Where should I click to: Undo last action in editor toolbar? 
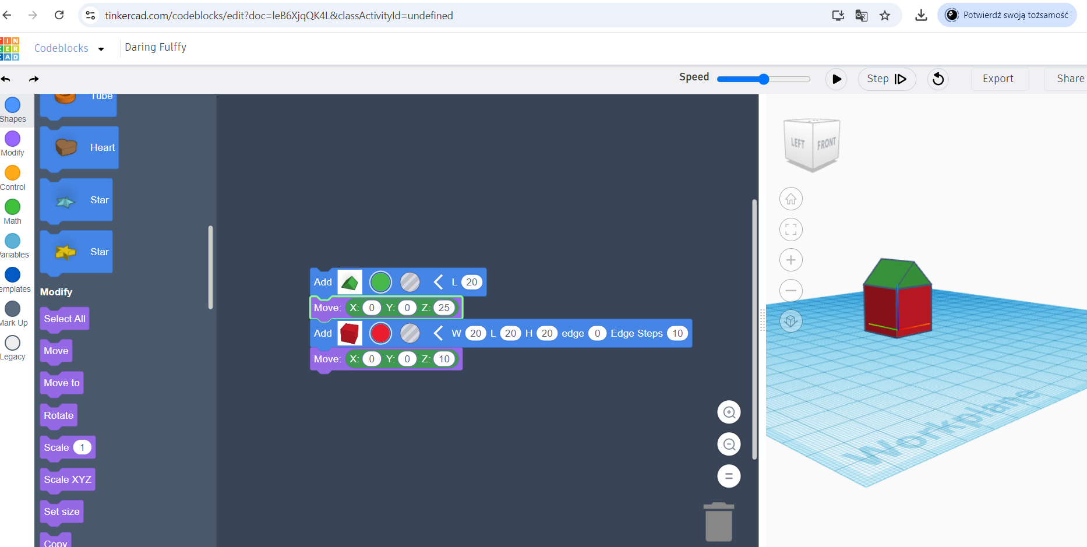6,79
